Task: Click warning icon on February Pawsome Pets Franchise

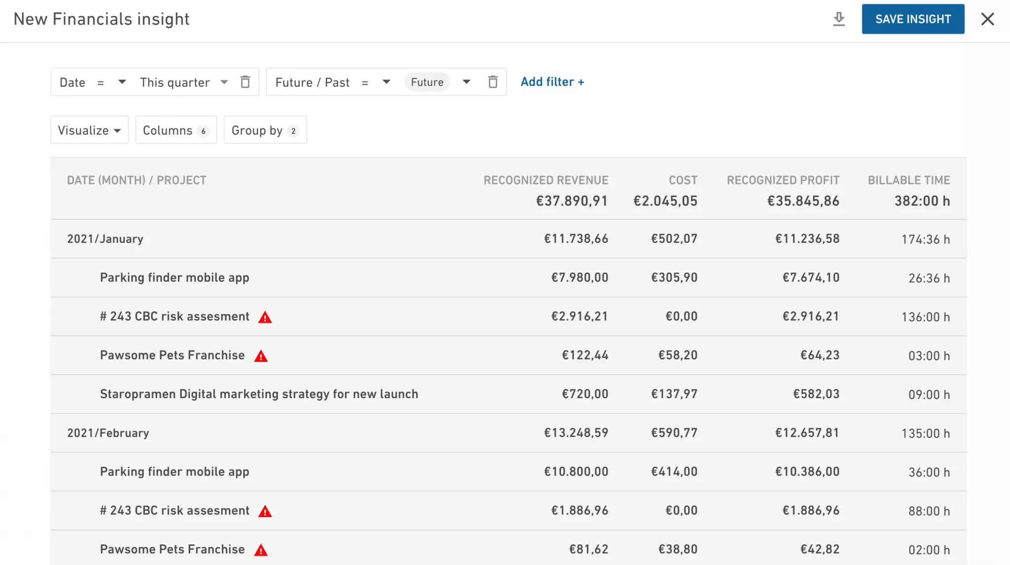Action: coord(260,550)
